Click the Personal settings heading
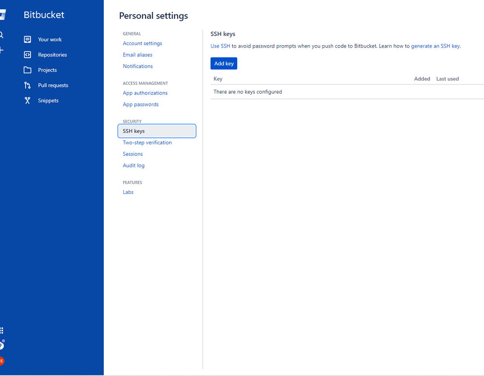The image size is (484, 376). [x=153, y=16]
